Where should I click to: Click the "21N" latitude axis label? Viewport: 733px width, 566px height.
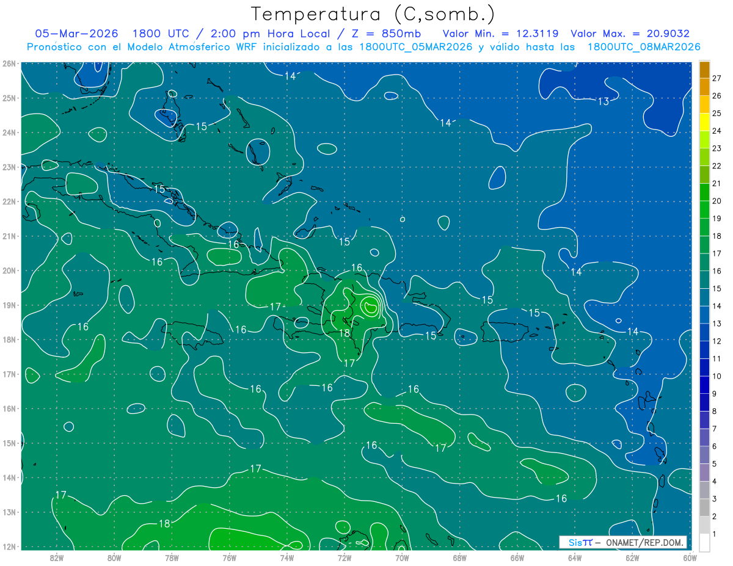(x=9, y=236)
